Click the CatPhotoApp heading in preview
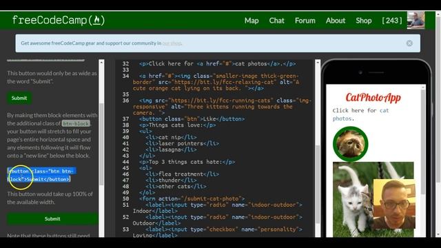This screenshot has height=248, width=441. click(x=373, y=98)
